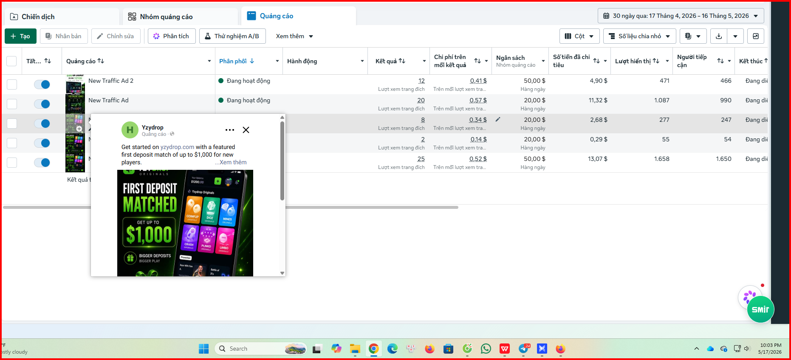Sort the Lượt hiển thị column
This screenshot has height=360, width=791.
coord(656,61)
